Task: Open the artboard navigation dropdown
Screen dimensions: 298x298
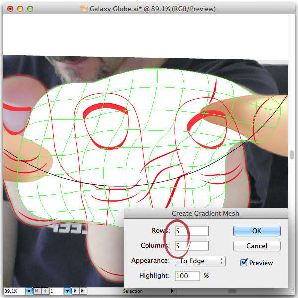Action: (68, 291)
